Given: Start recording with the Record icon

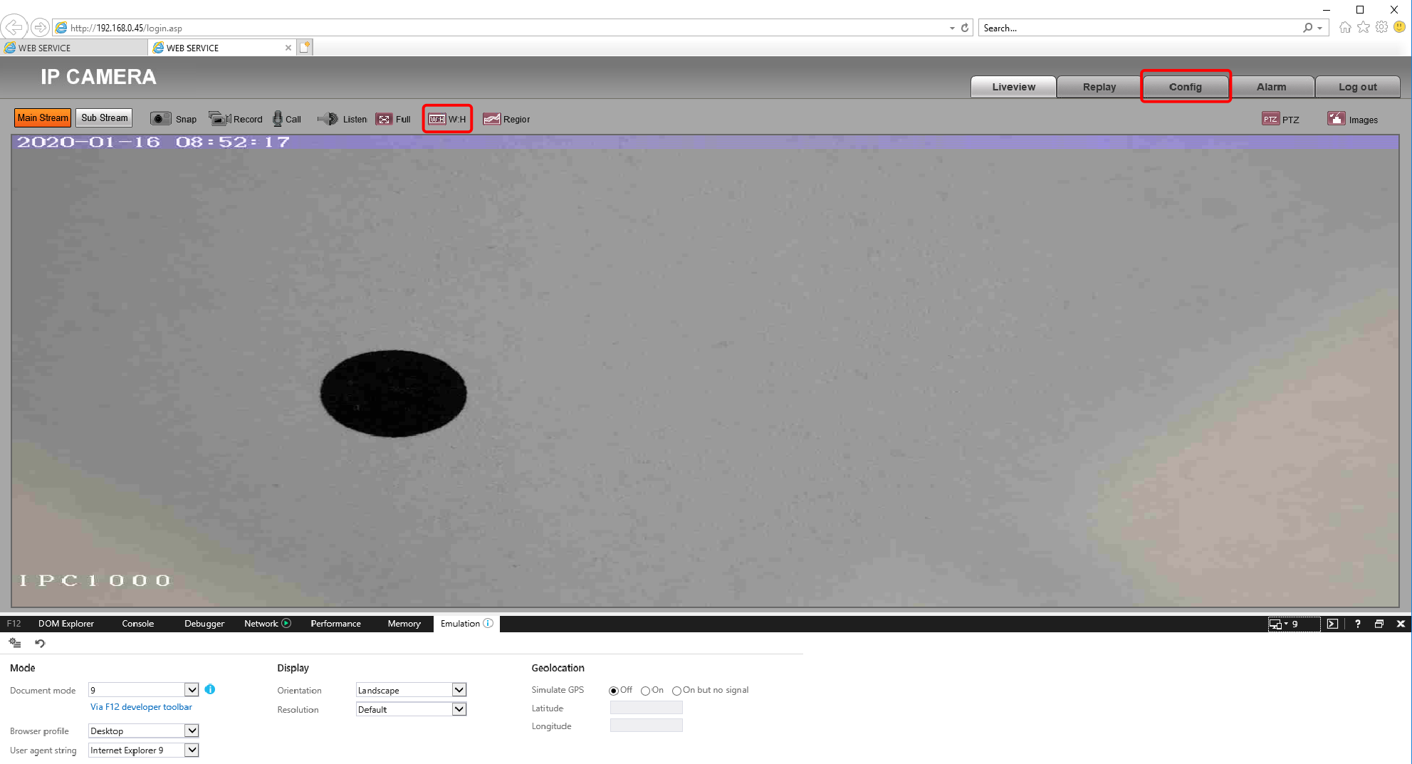Looking at the screenshot, I should 219,119.
